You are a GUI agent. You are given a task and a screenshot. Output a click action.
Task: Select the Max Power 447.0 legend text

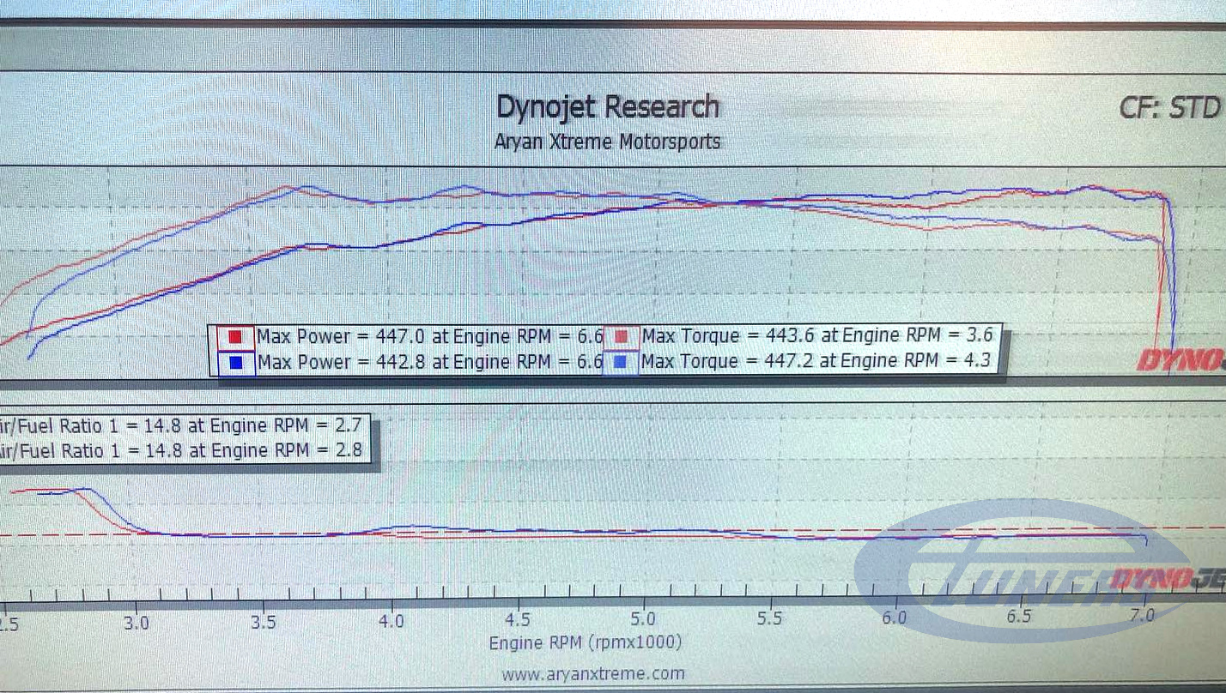click(430, 336)
